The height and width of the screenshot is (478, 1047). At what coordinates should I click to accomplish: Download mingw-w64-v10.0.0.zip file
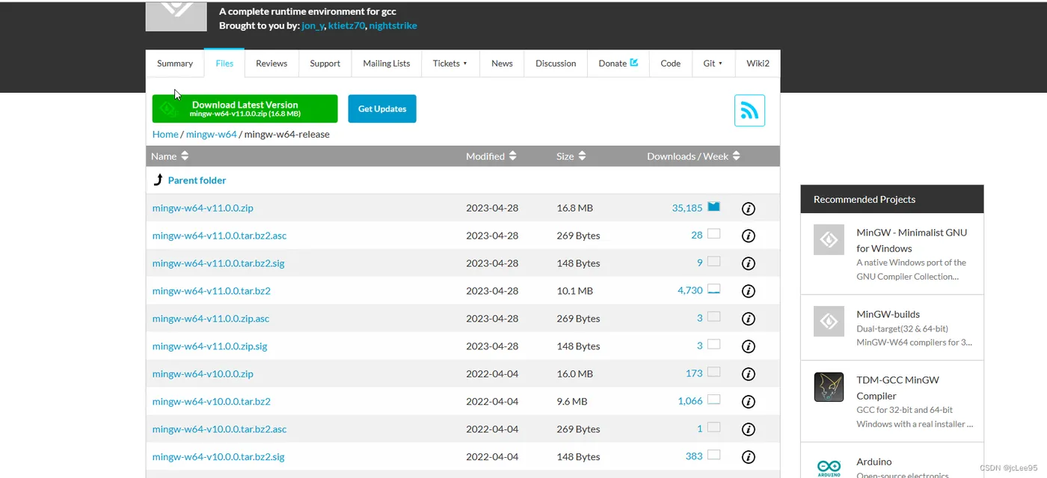click(x=203, y=374)
